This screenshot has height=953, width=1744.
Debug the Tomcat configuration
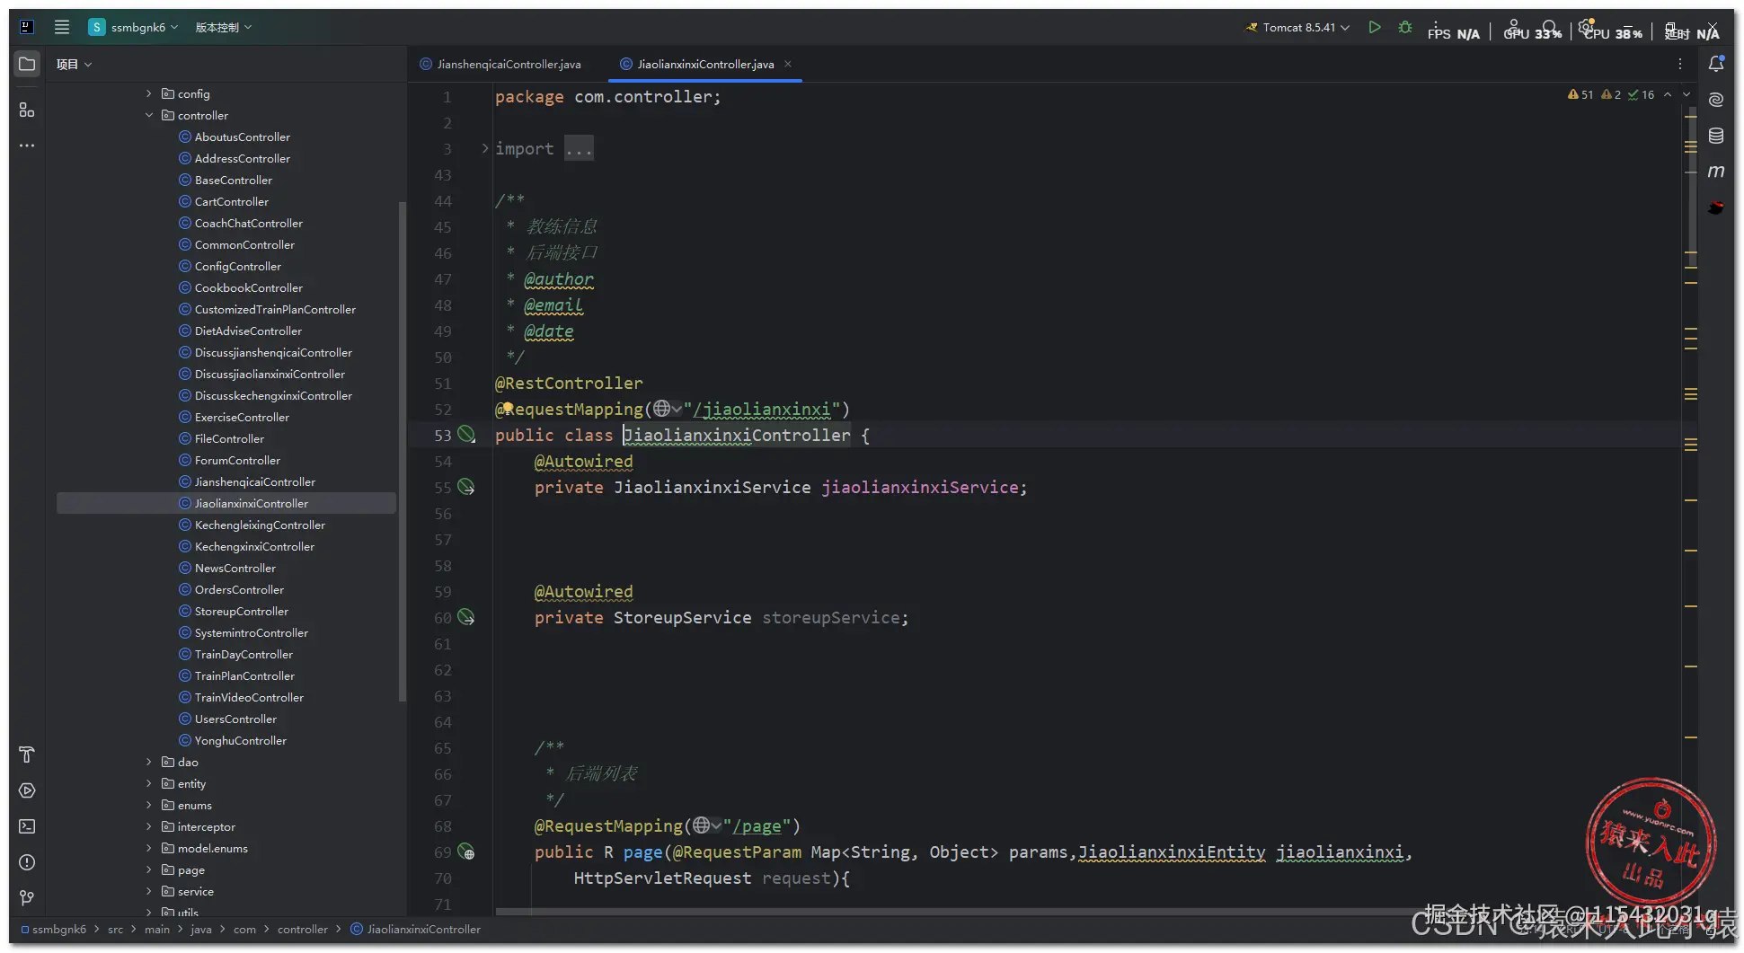pos(1405,27)
